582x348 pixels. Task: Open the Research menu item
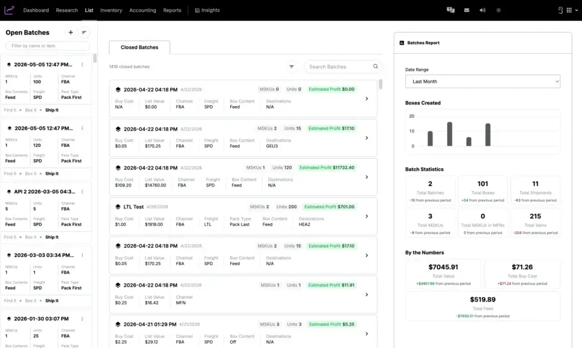[x=67, y=10]
